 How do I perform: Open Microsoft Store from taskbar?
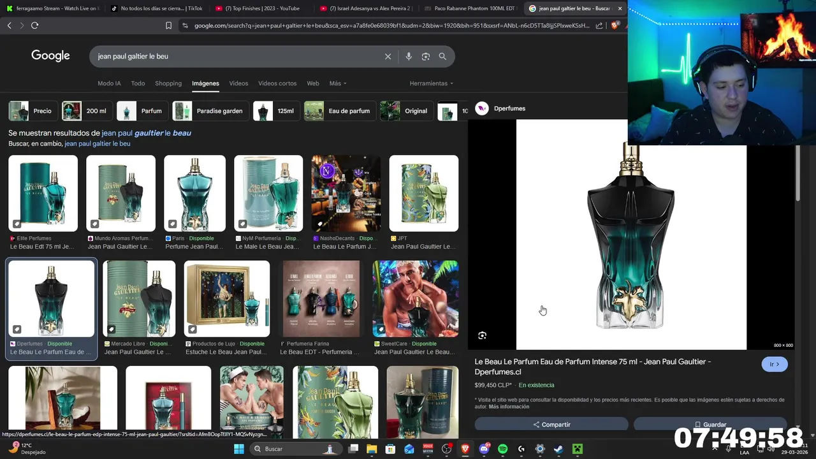click(390, 449)
